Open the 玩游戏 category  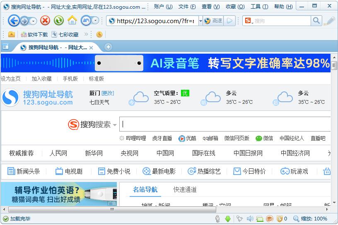[x=294, y=171]
